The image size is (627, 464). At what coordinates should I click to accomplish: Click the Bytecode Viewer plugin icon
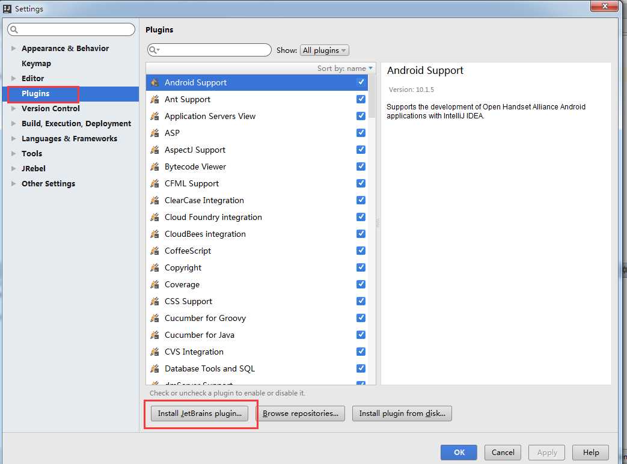[x=154, y=166]
